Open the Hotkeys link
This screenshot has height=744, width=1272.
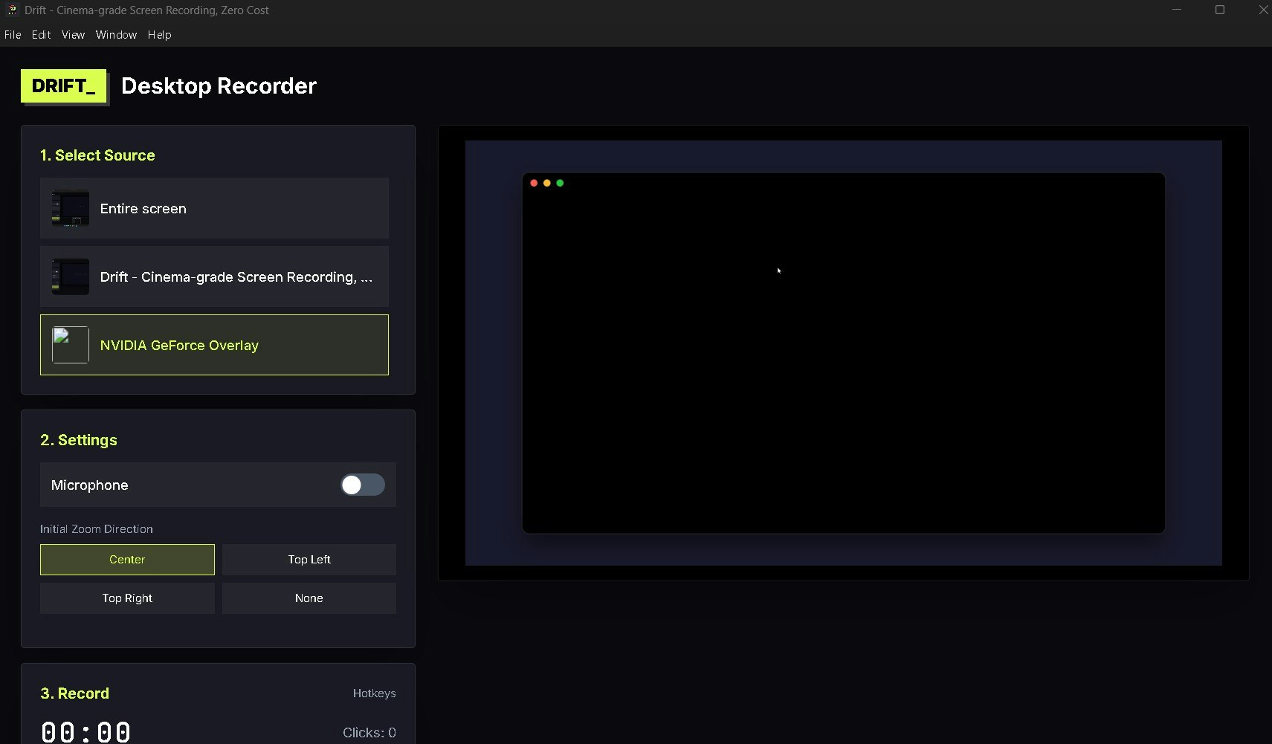tap(374, 693)
